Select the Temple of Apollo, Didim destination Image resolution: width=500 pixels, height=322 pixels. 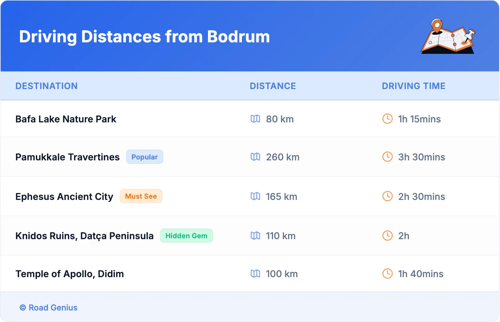(70, 274)
